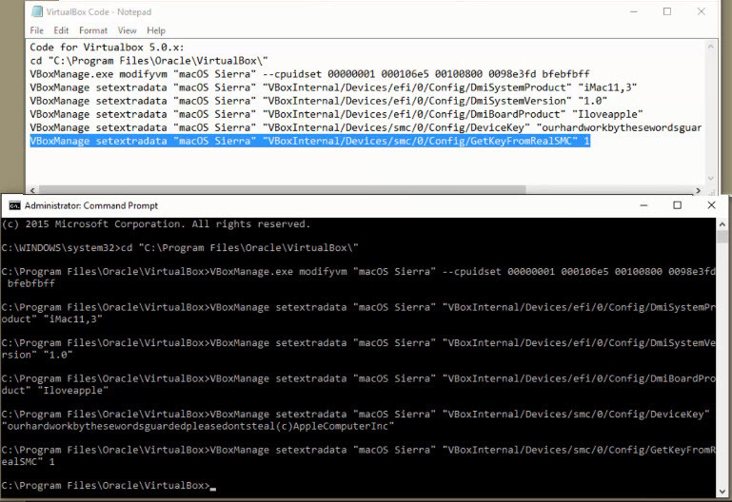Screen dimensions: 732x502
Task: Click Notepad horizontal scroll right arrow
Action: click(x=699, y=191)
